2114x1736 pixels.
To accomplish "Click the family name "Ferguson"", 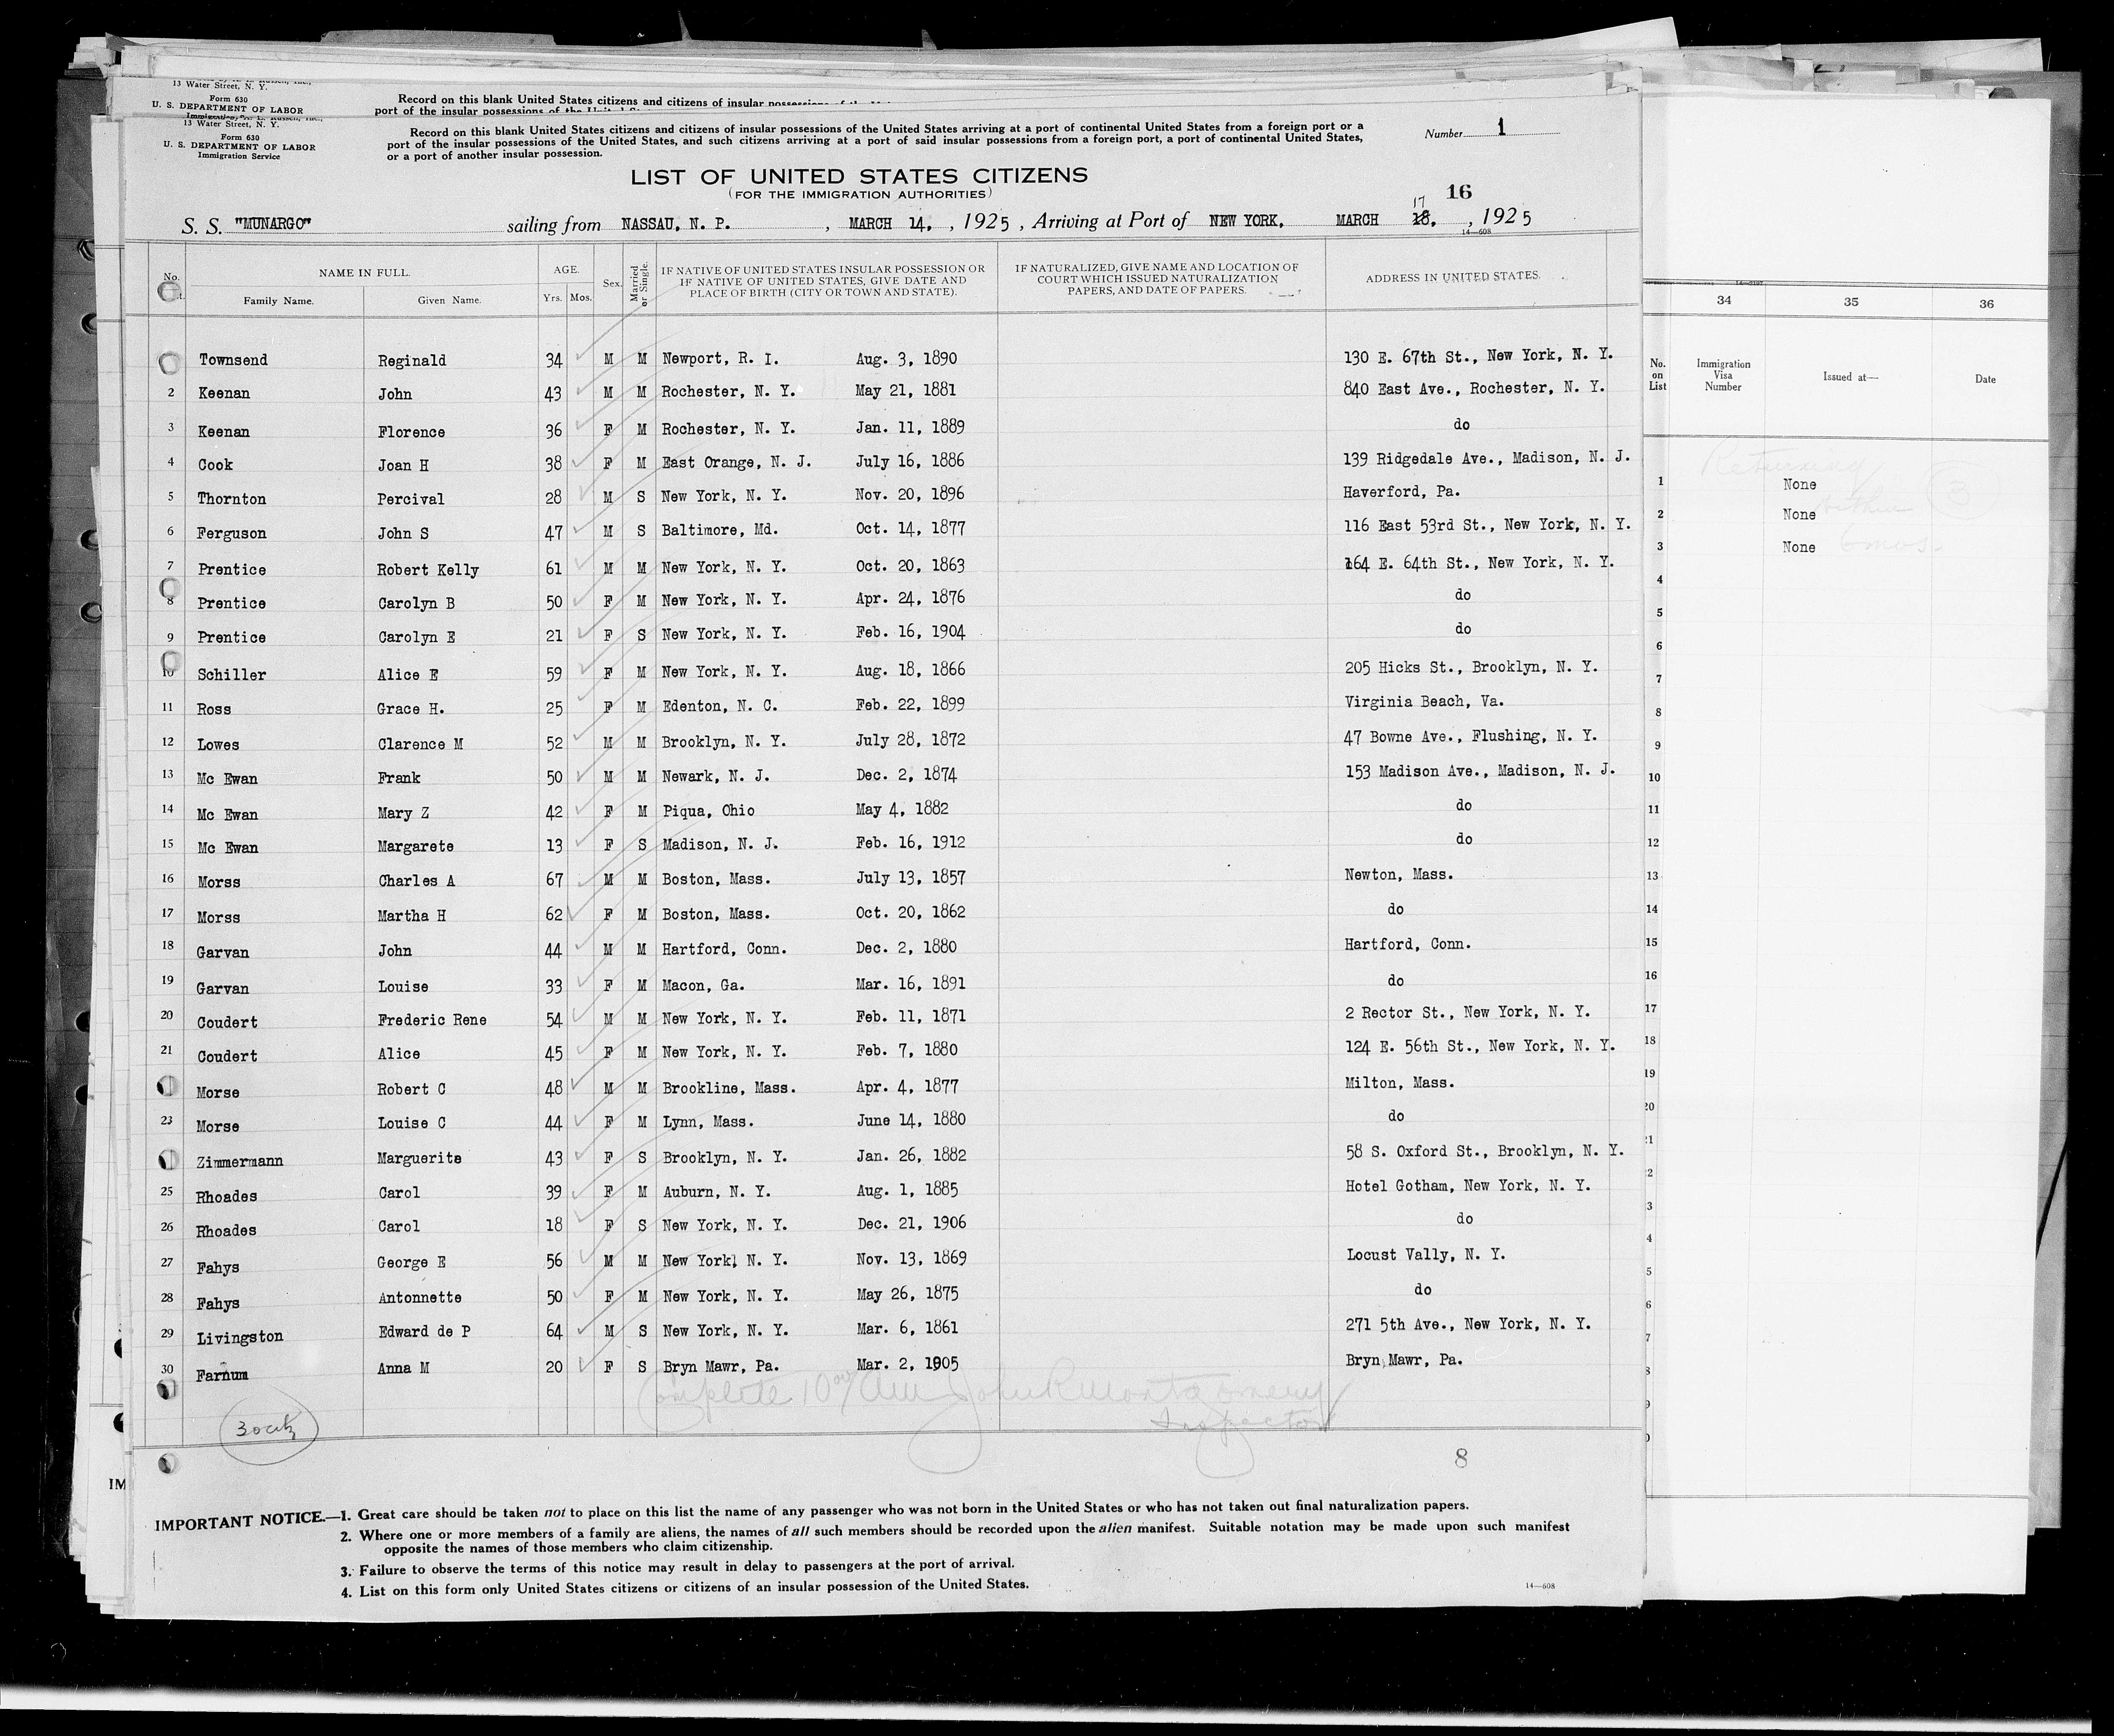I will pyautogui.click(x=232, y=534).
